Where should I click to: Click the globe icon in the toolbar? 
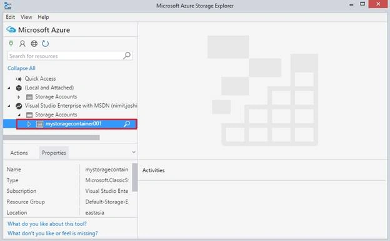tap(34, 44)
